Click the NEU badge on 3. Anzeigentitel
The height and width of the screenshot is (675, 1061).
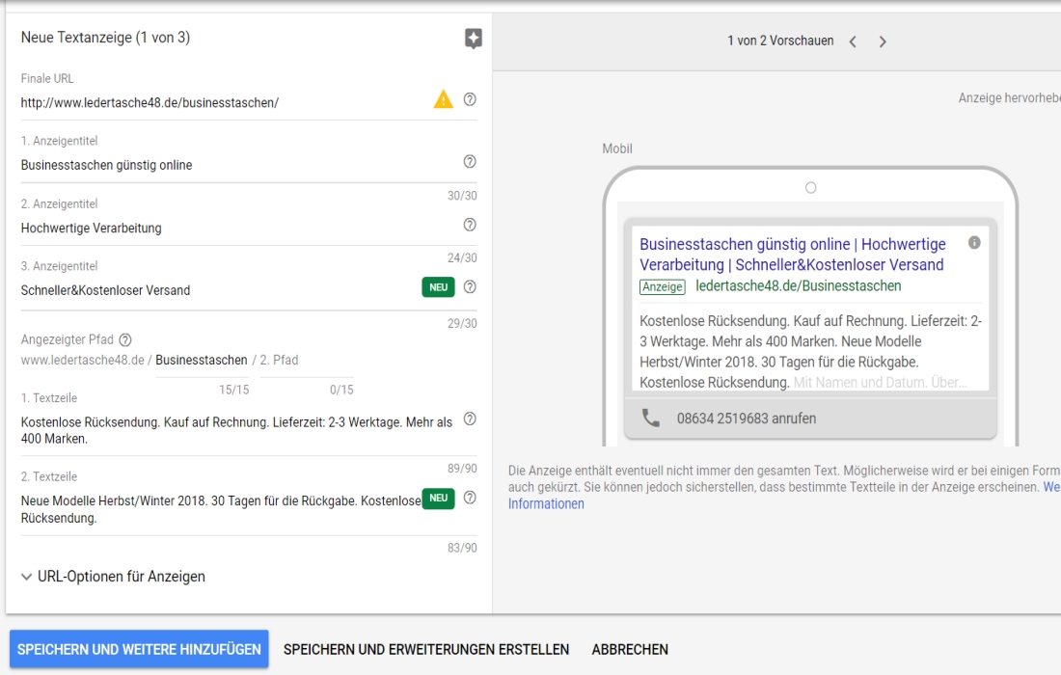tap(439, 287)
